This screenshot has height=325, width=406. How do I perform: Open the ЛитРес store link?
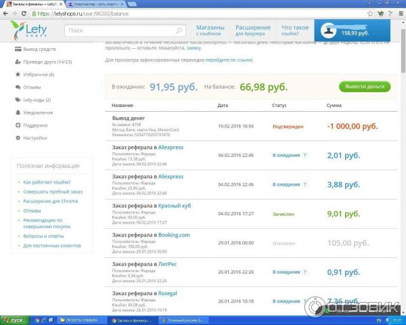coord(167,264)
